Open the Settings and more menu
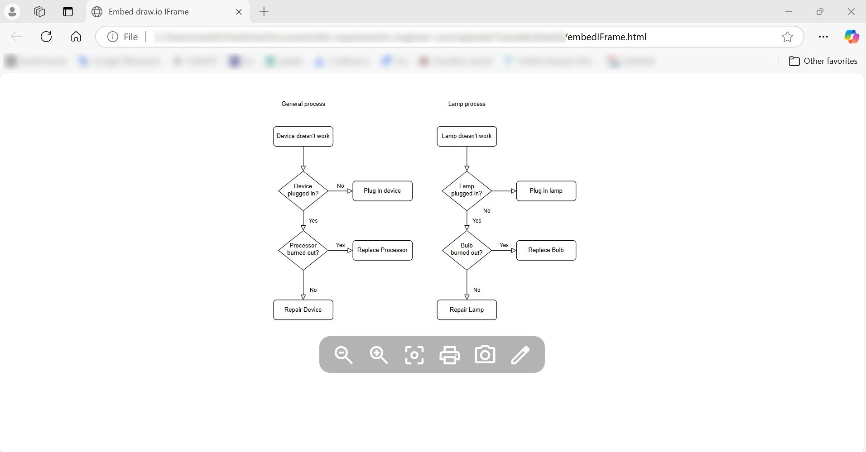 click(x=823, y=37)
